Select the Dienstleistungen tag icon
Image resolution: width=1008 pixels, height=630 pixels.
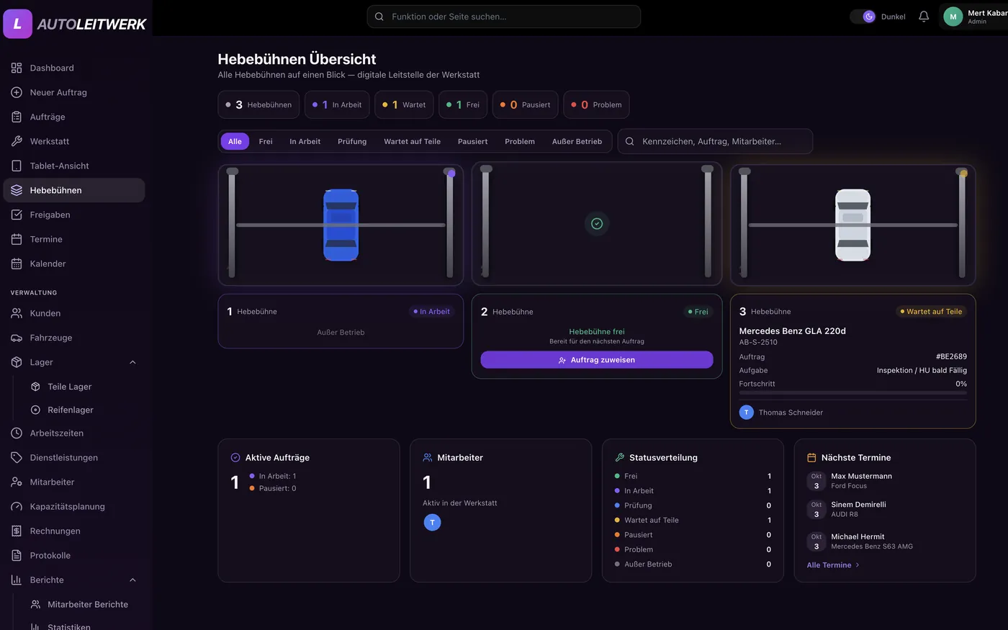coord(17,457)
